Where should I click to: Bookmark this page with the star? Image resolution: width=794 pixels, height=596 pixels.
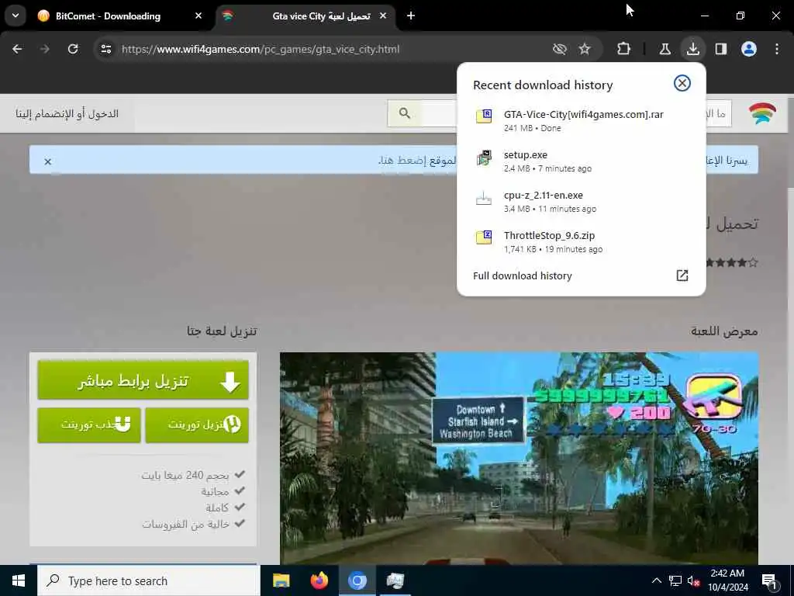coord(585,49)
